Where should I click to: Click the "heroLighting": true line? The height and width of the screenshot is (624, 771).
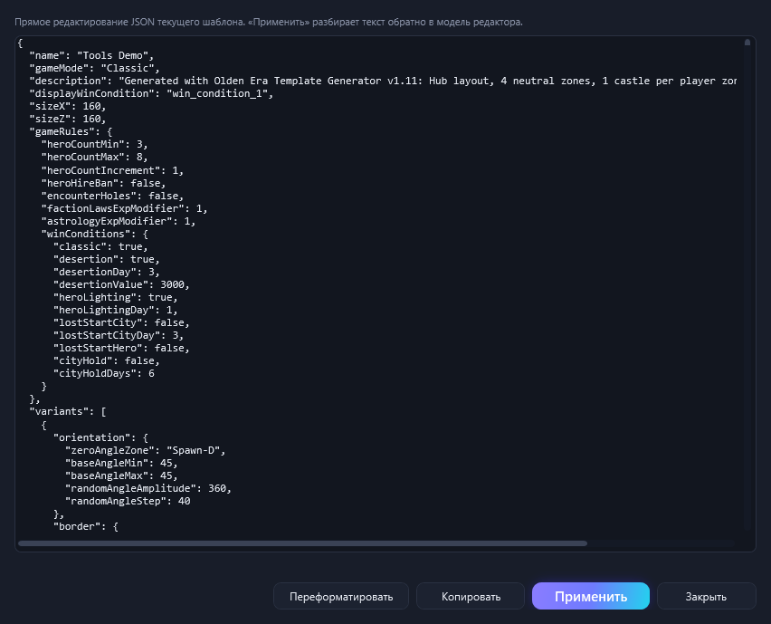[x=115, y=297]
